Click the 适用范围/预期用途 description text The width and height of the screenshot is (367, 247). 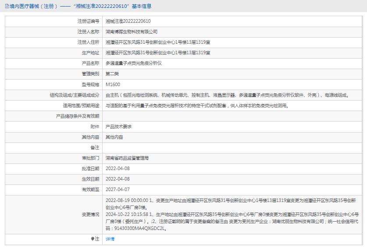(x=197, y=105)
